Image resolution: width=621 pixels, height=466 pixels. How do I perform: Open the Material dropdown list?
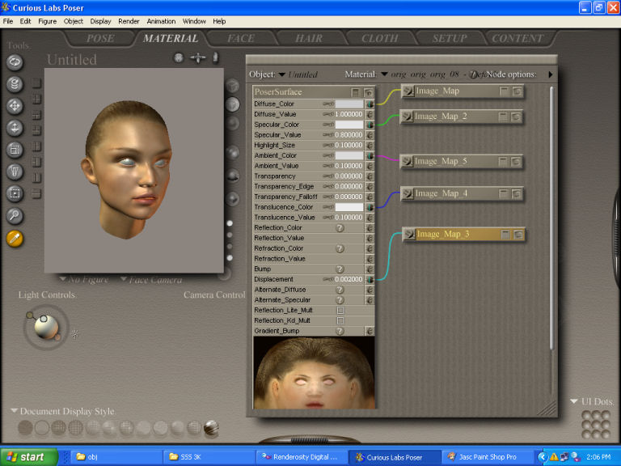pyautogui.click(x=384, y=74)
